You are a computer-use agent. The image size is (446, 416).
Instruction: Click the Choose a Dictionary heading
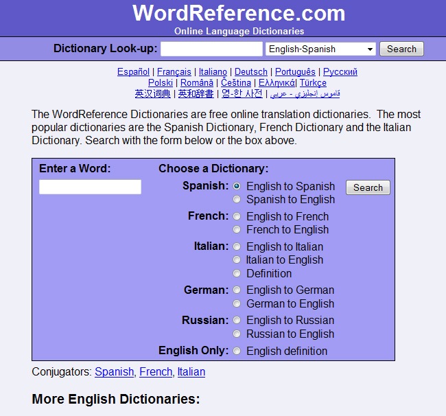click(x=213, y=168)
